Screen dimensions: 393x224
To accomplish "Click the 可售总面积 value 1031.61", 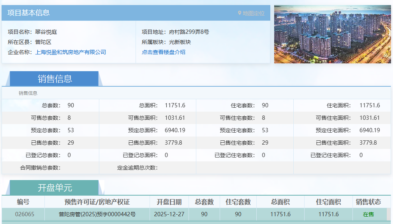I will [175, 118].
